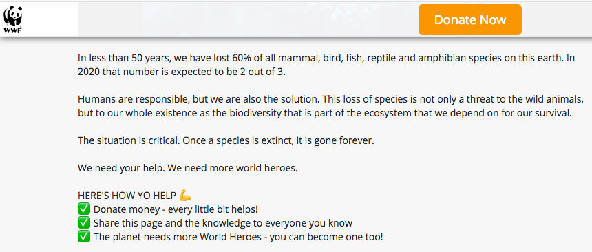
Task: Click the In less than 50 years paragraph
Action: [326, 65]
